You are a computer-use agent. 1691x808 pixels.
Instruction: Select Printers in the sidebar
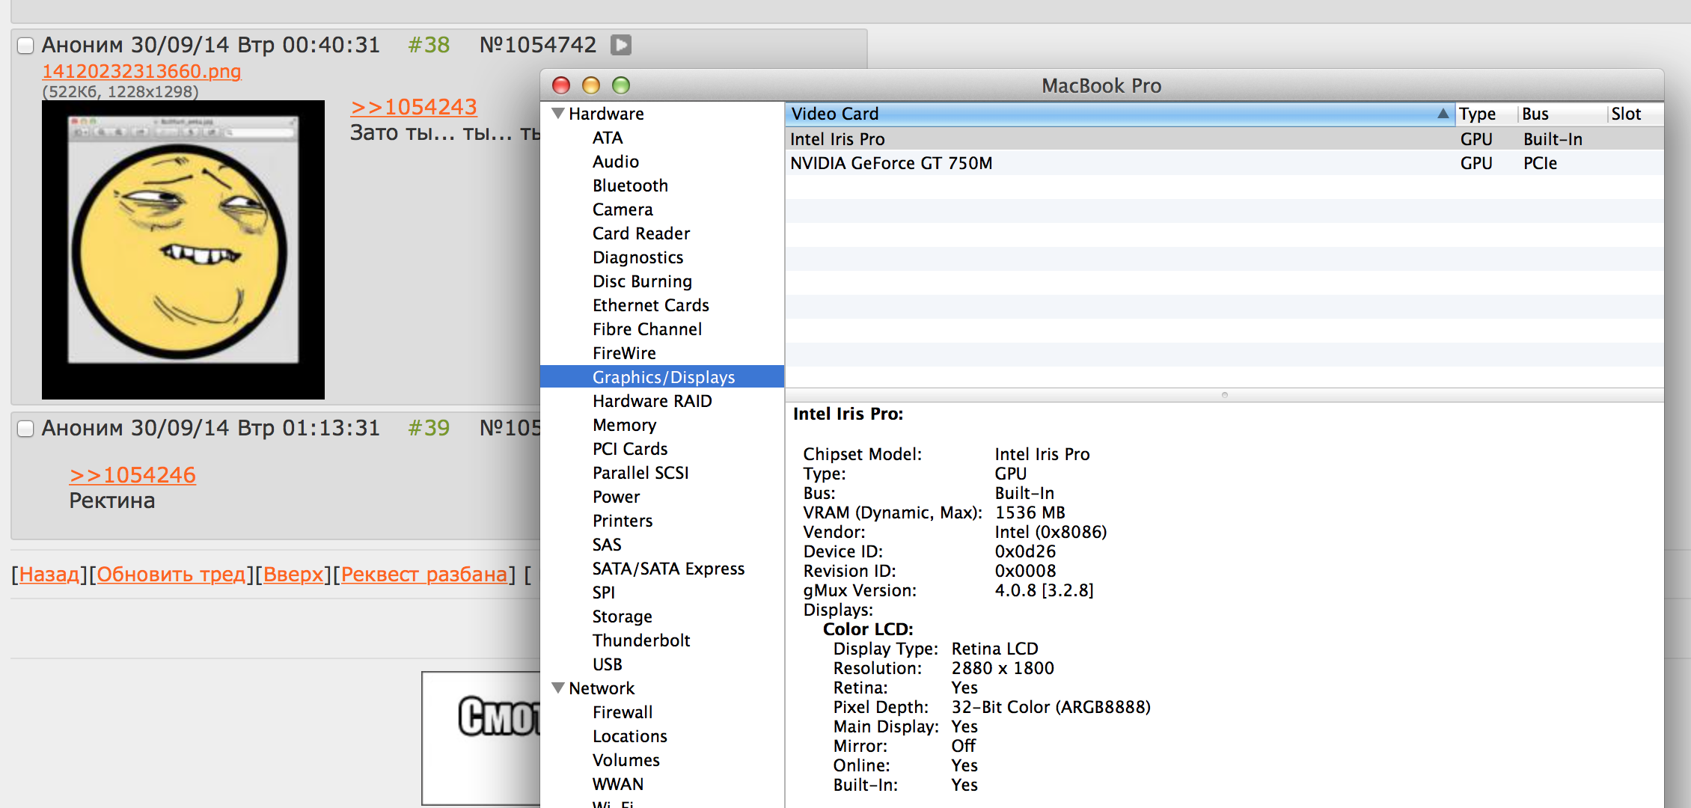[623, 521]
